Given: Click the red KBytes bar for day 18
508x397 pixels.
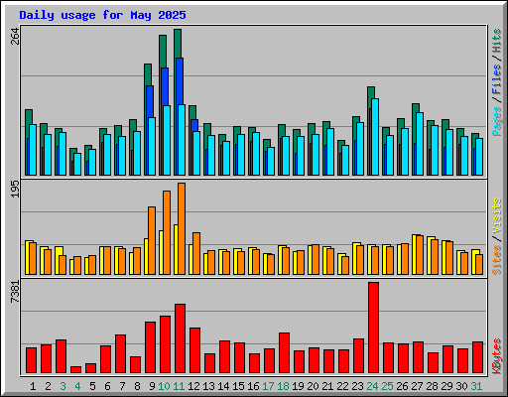Looking at the screenshot, I should point(284,352).
